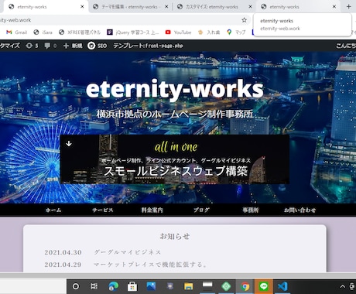Viewport: 356px width, 294px height.
Task: Open the 入れ歯 bookmark
Action: point(209,32)
